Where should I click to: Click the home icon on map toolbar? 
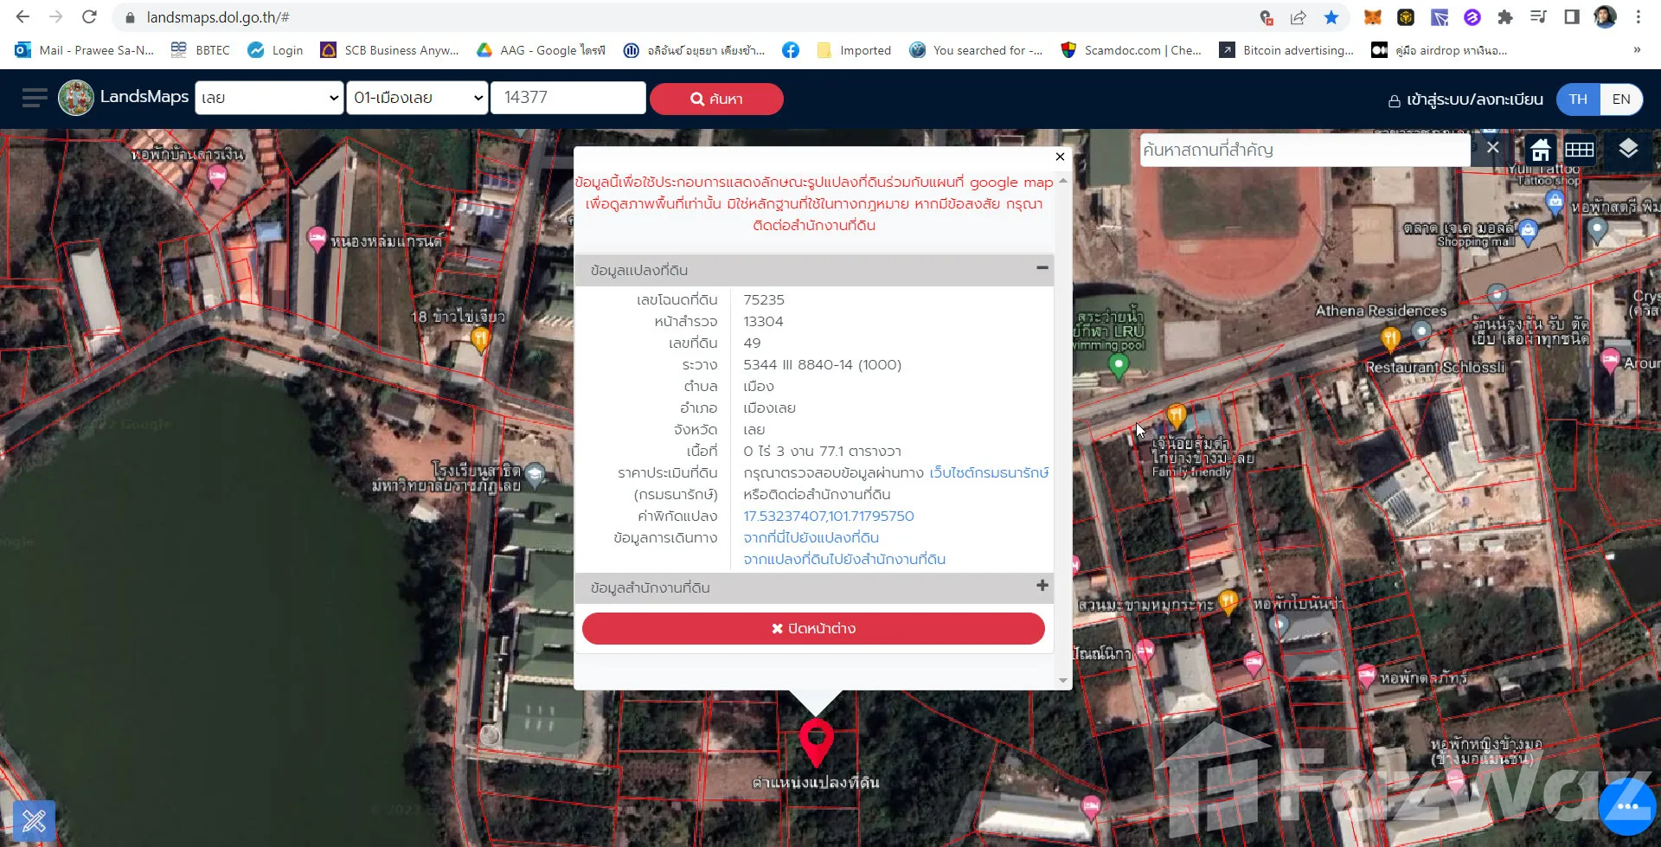(x=1540, y=150)
